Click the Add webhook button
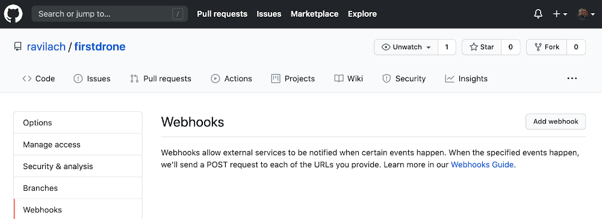Viewport: 602px width, 219px height. 556,122
